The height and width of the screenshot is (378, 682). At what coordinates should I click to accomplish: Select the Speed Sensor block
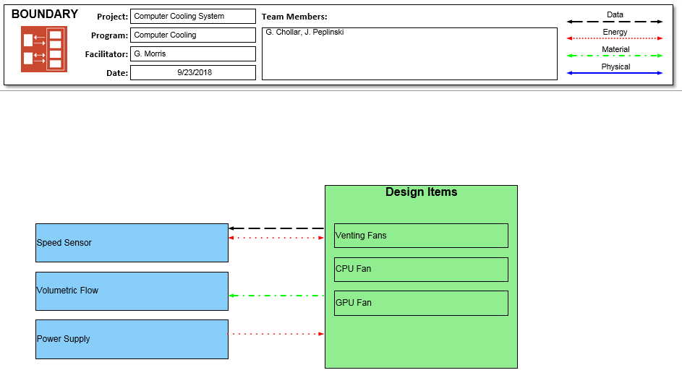[x=132, y=243]
